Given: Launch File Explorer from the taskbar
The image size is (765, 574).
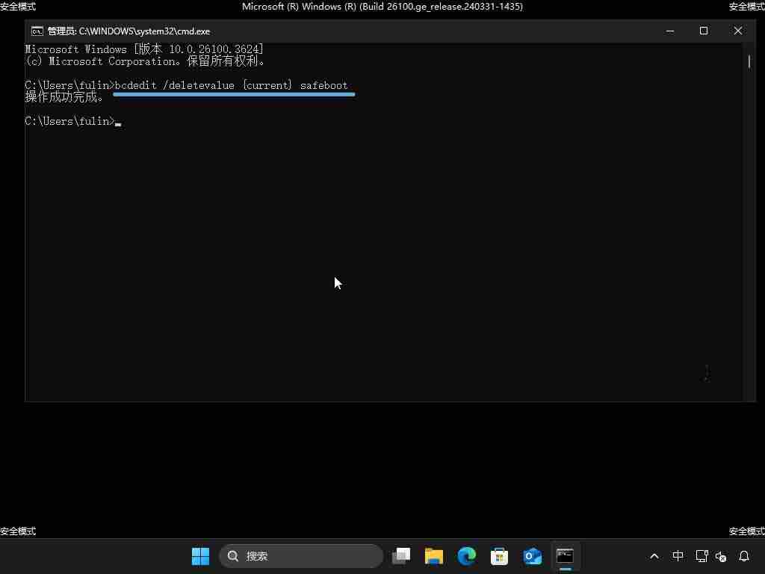Looking at the screenshot, I should (434, 556).
